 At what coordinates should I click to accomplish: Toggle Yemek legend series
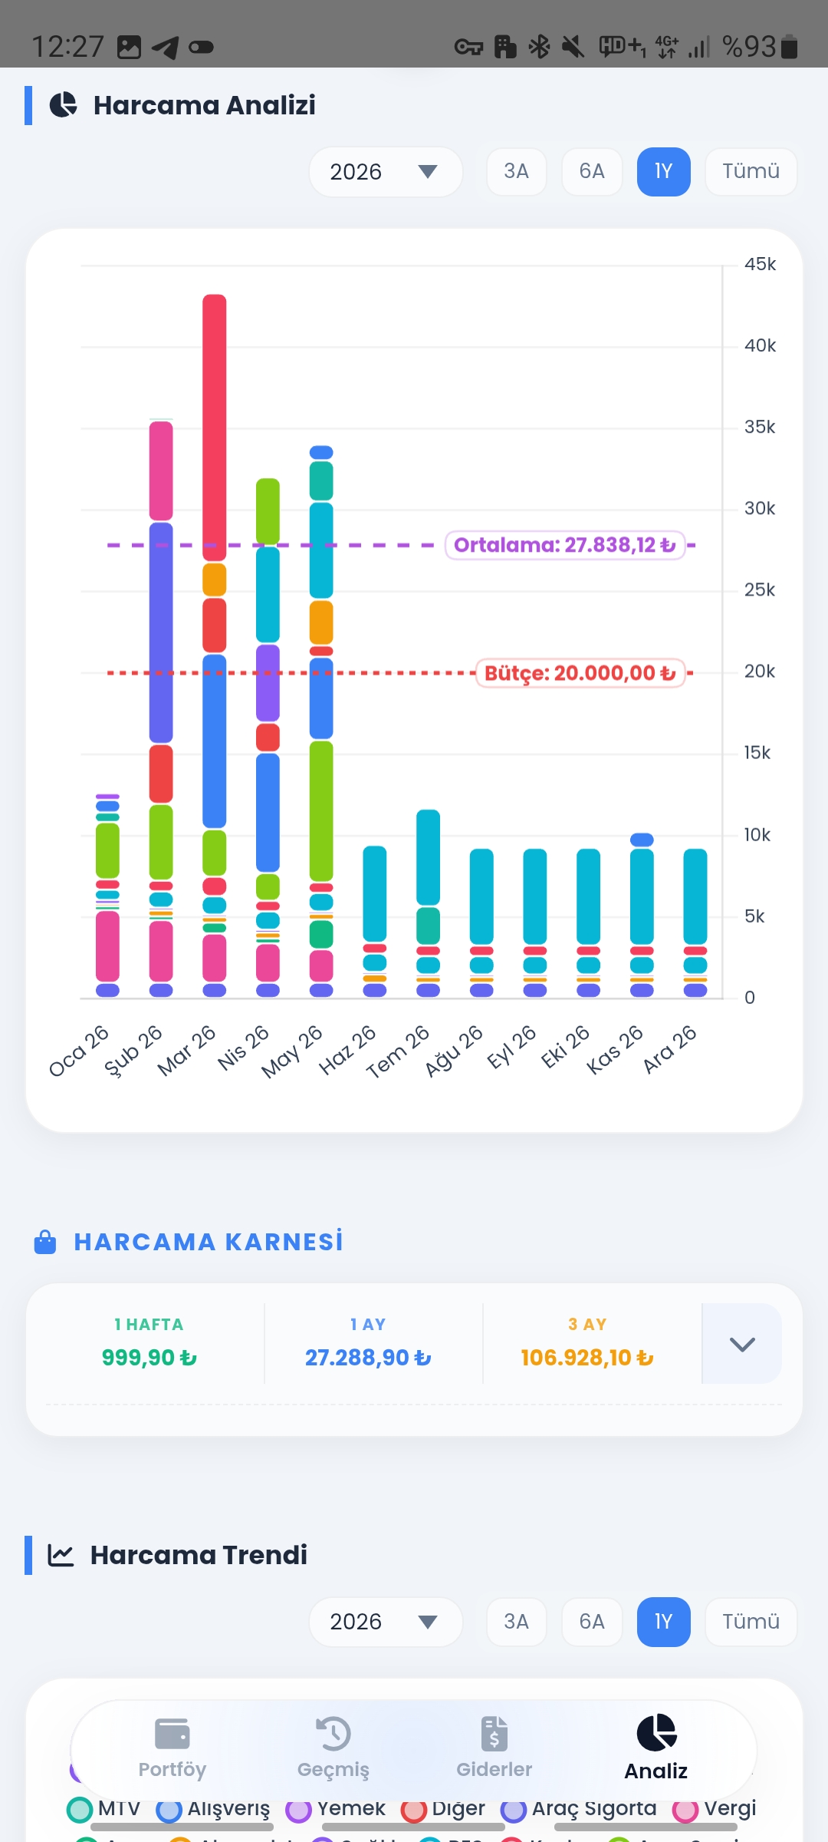(x=335, y=1809)
